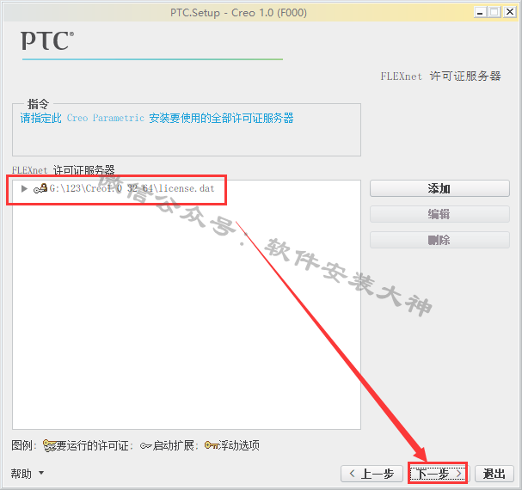The width and height of the screenshot is (522, 490).
Task: Click the legend icon for 要运行的许可证
Action: coord(50,445)
